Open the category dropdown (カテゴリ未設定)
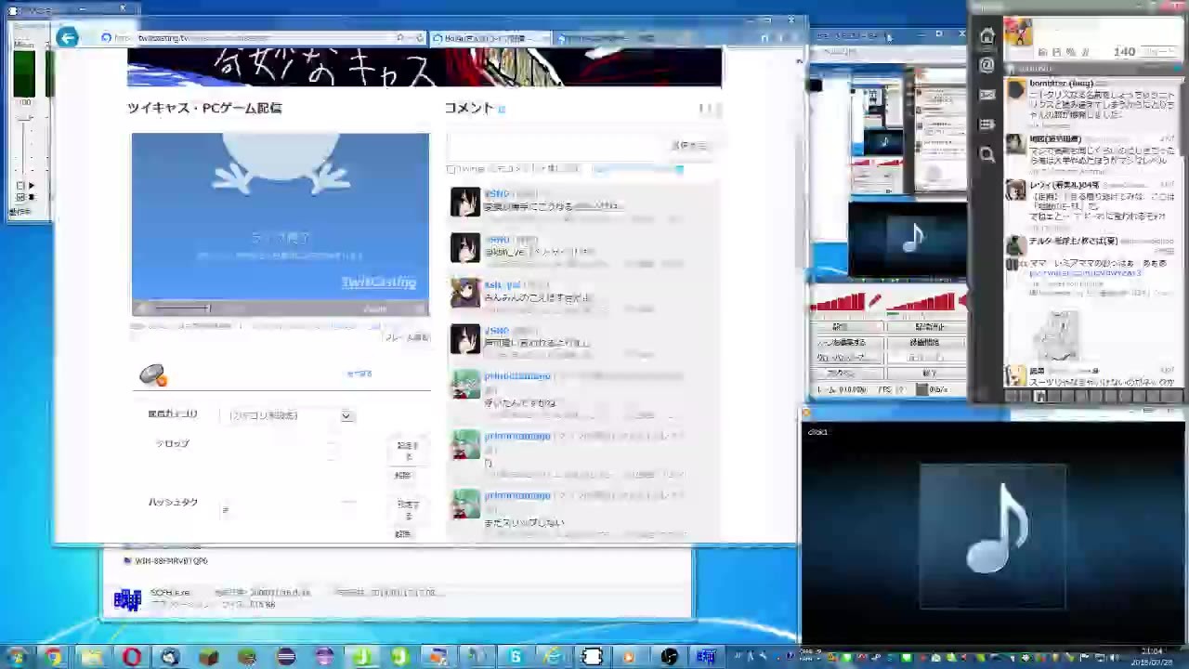 pos(290,415)
